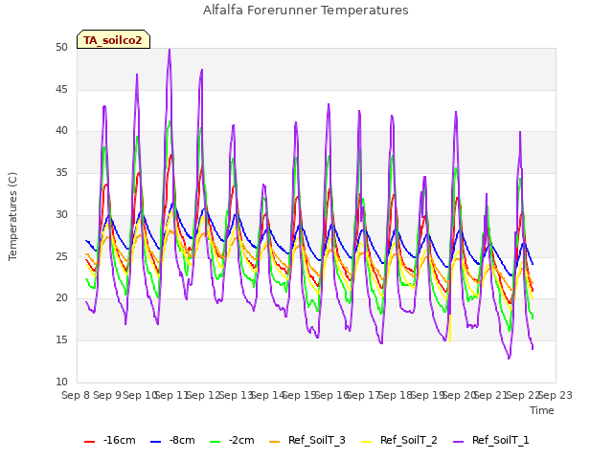Toggle Ref_SoilT_1 legend entry
This screenshot has height=459, width=613.
(x=491, y=441)
